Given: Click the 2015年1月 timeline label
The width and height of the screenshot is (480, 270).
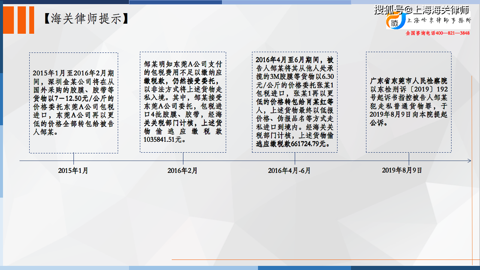Looking at the screenshot, I should coord(73,171).
